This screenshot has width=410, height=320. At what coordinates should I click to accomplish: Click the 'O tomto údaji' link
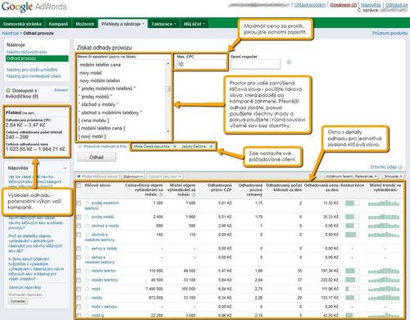coord(384,167)
